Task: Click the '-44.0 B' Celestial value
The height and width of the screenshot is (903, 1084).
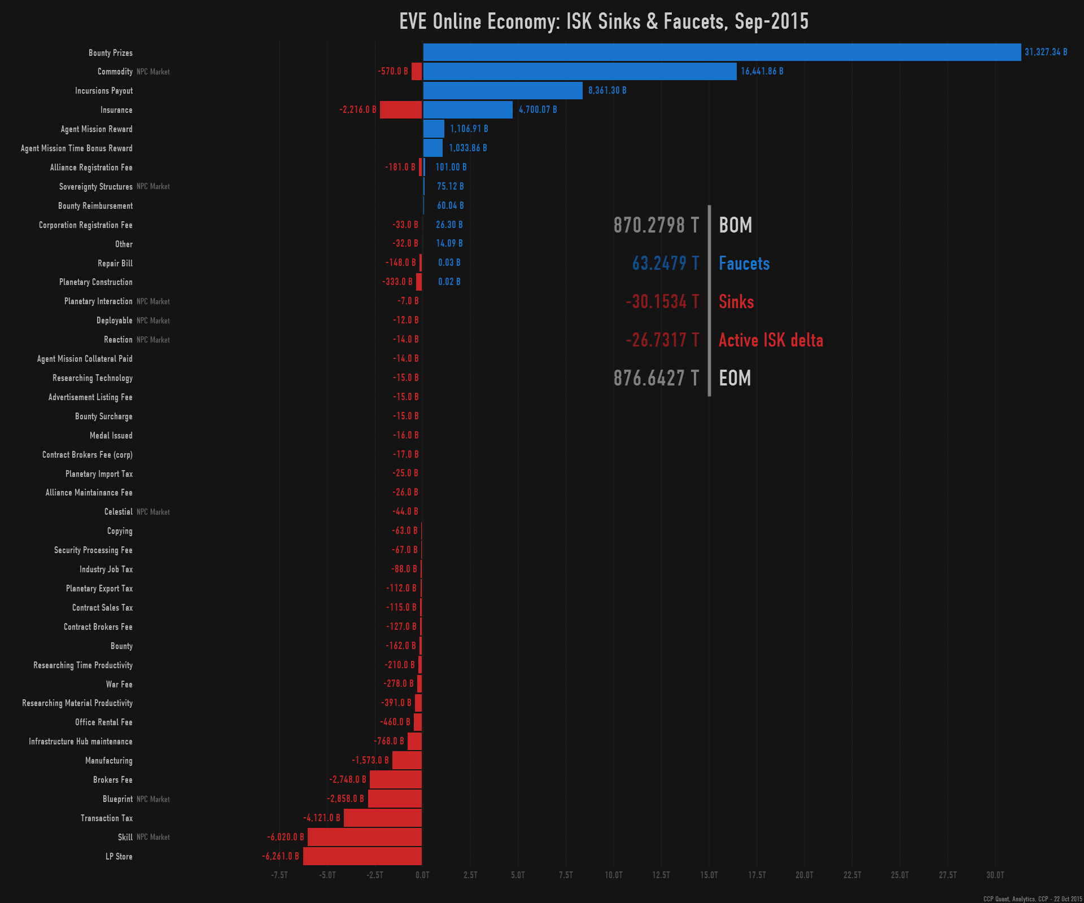Action: [x=405, y=511]
